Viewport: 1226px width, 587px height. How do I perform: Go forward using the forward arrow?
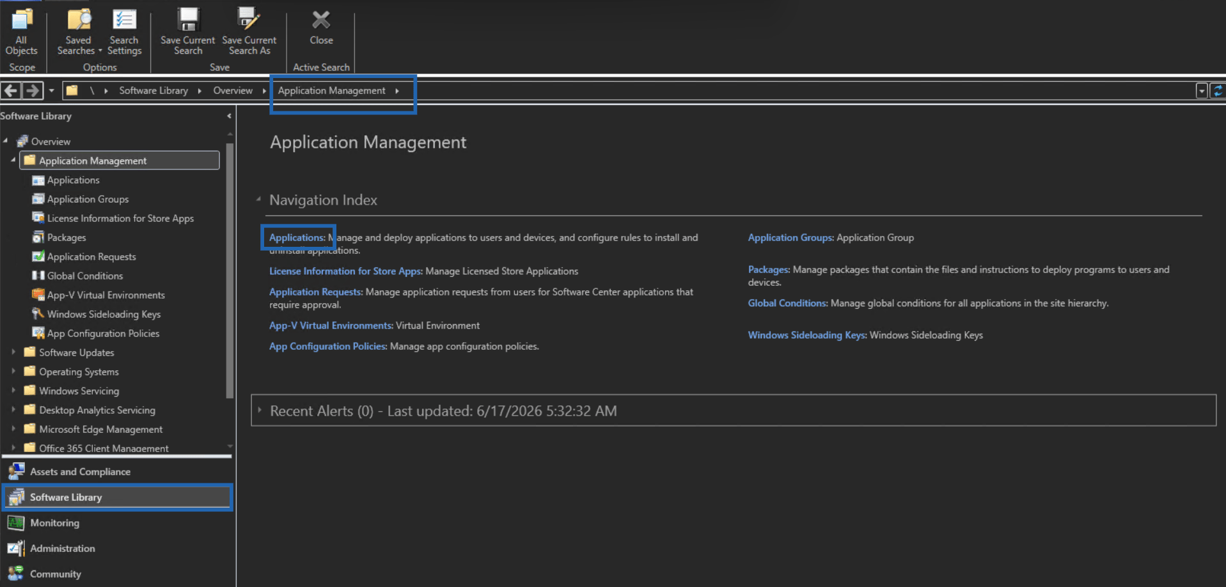point(33,91)
